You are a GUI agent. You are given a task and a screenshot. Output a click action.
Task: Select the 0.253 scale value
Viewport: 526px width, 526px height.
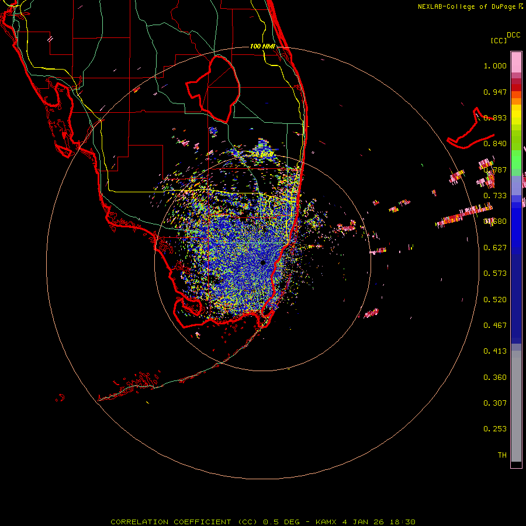coord(495,429)
